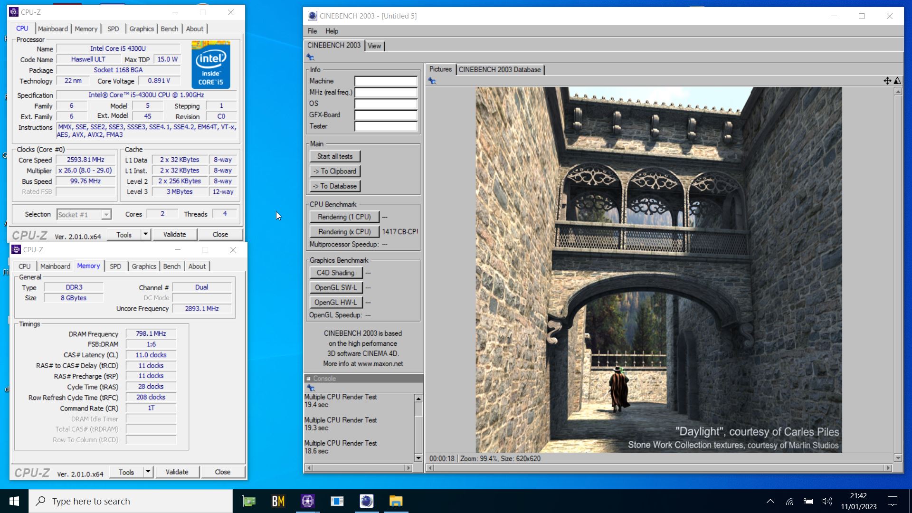This screenshot has height=513, width=912.
Task: Click Close button in top CPU-Z window
Action: (x=220, y=235)
